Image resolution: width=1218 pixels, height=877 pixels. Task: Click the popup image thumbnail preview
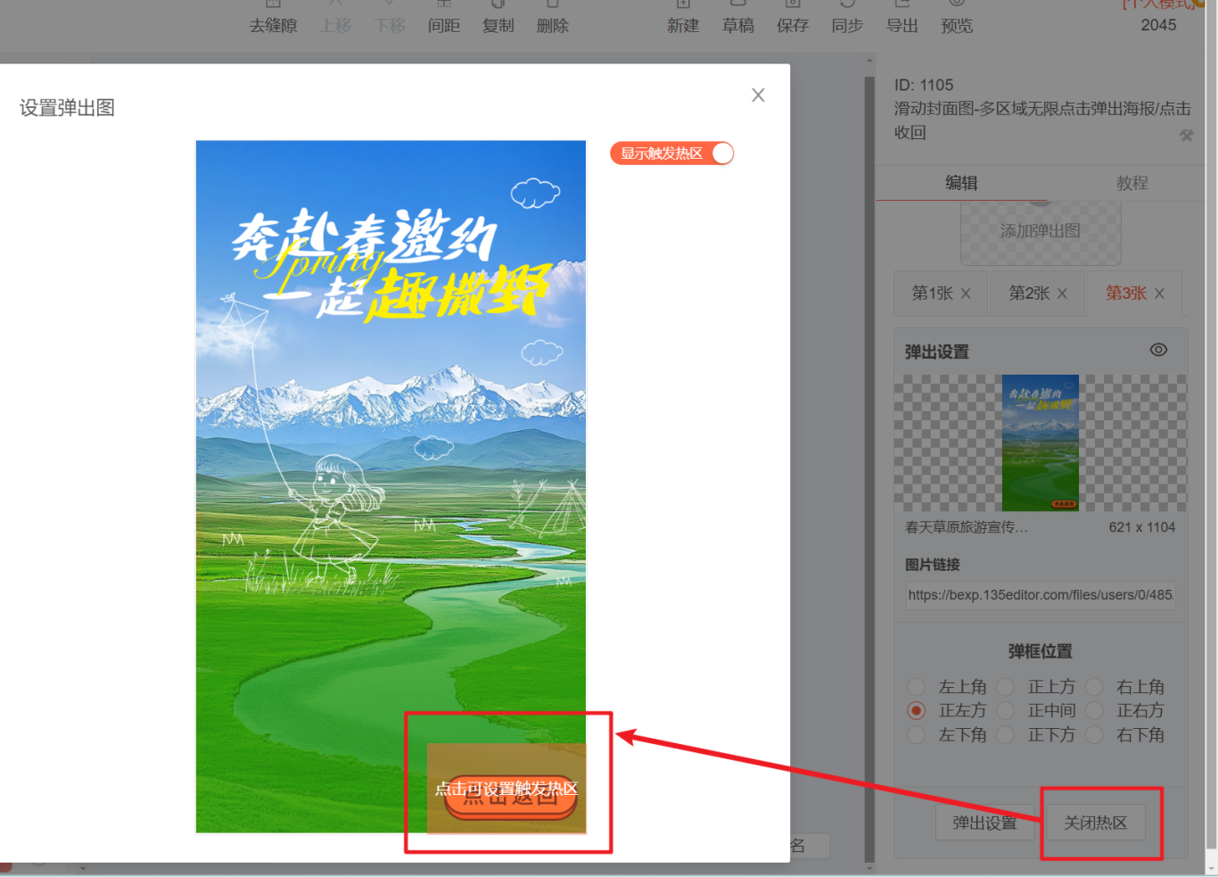click(1041, 443)
